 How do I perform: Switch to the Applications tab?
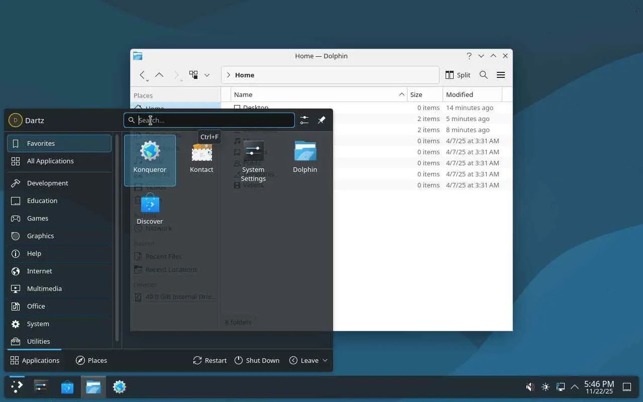pyautogui.click(x=35, y=360)
